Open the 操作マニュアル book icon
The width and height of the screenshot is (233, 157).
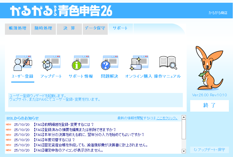click(x=167, y=63)
